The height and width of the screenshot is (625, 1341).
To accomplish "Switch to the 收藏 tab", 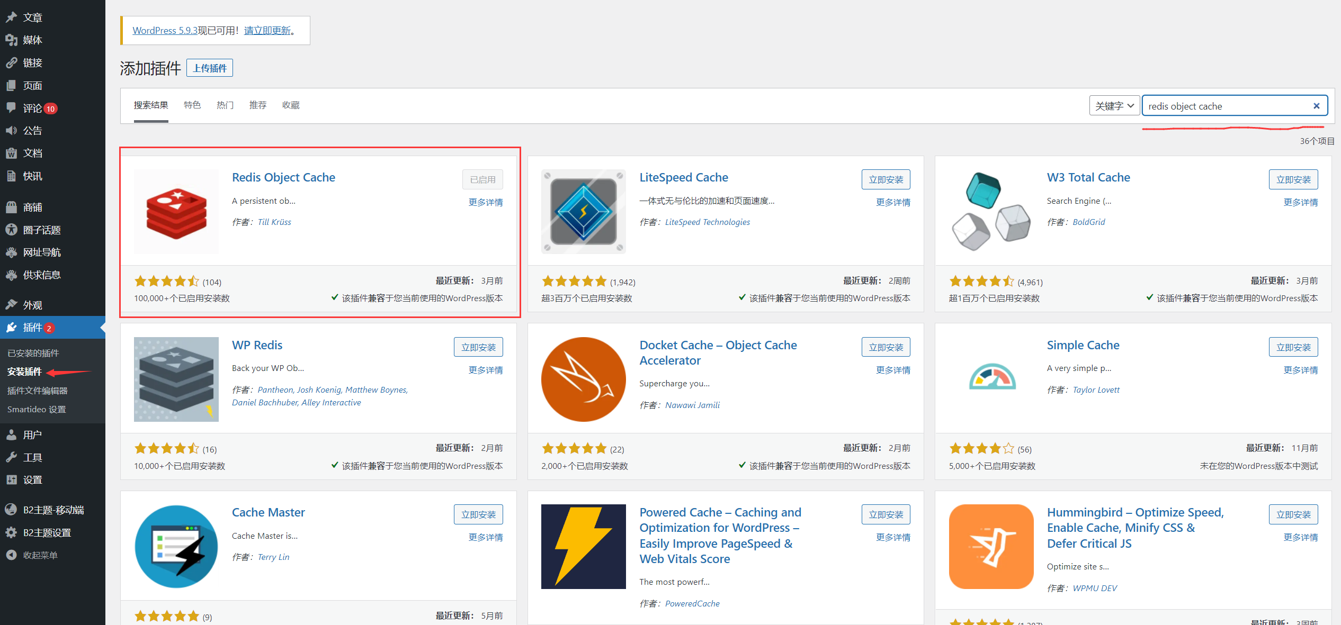I will tap(291, 105).
